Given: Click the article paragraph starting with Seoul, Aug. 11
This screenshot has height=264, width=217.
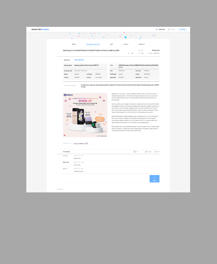Looking at the screenshot, I should point(135,97).
